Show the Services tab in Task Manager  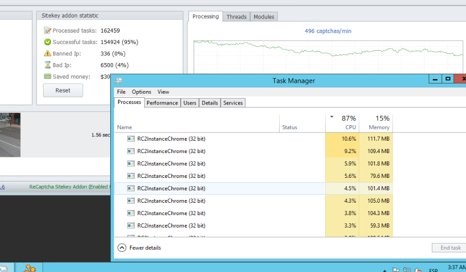tap(232, 103)
